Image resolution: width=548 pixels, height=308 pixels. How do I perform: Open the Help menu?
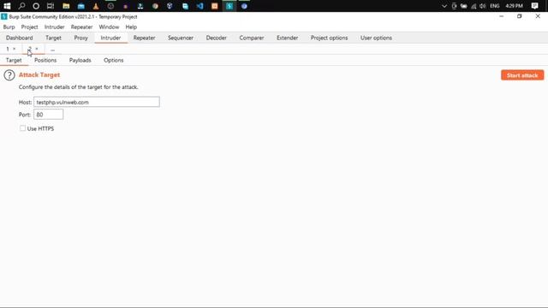(131, 27)
